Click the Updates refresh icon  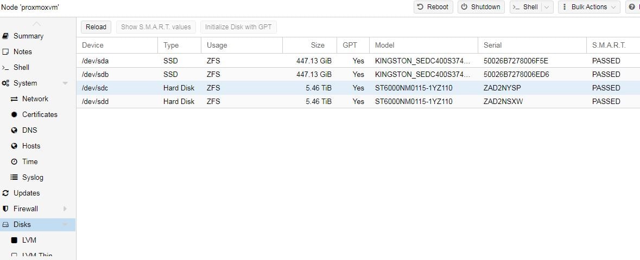tap(5, 193)
